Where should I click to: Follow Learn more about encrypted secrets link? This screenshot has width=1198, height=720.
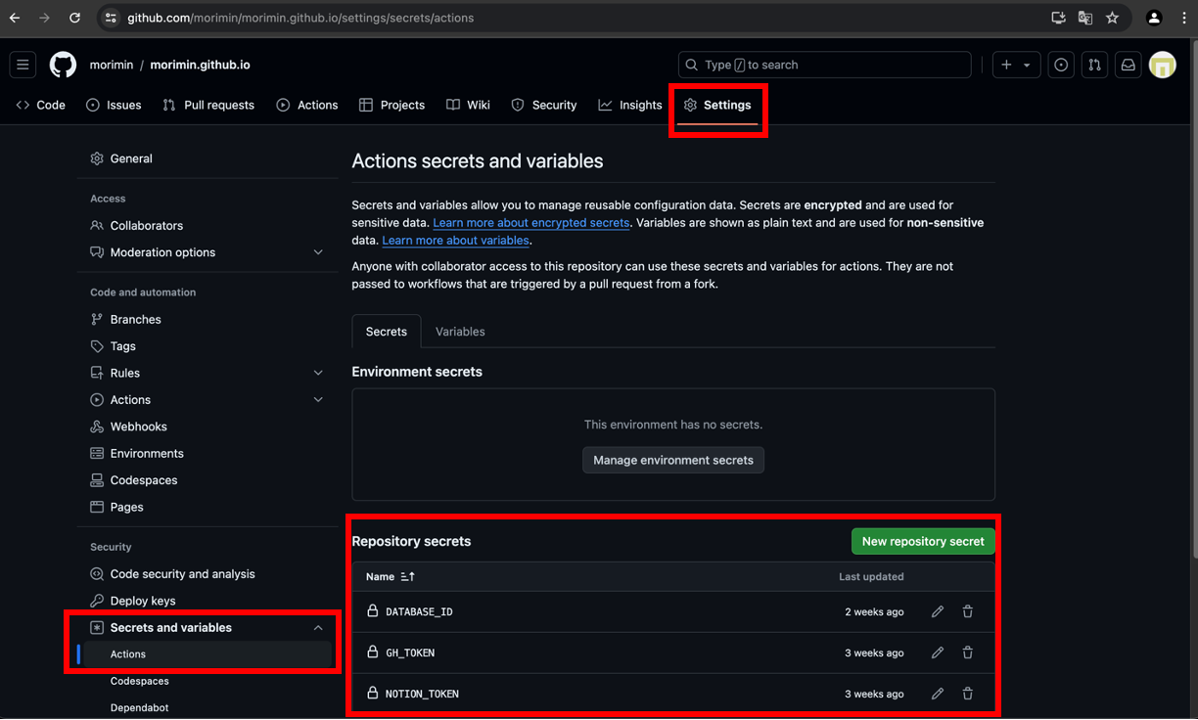531,223
